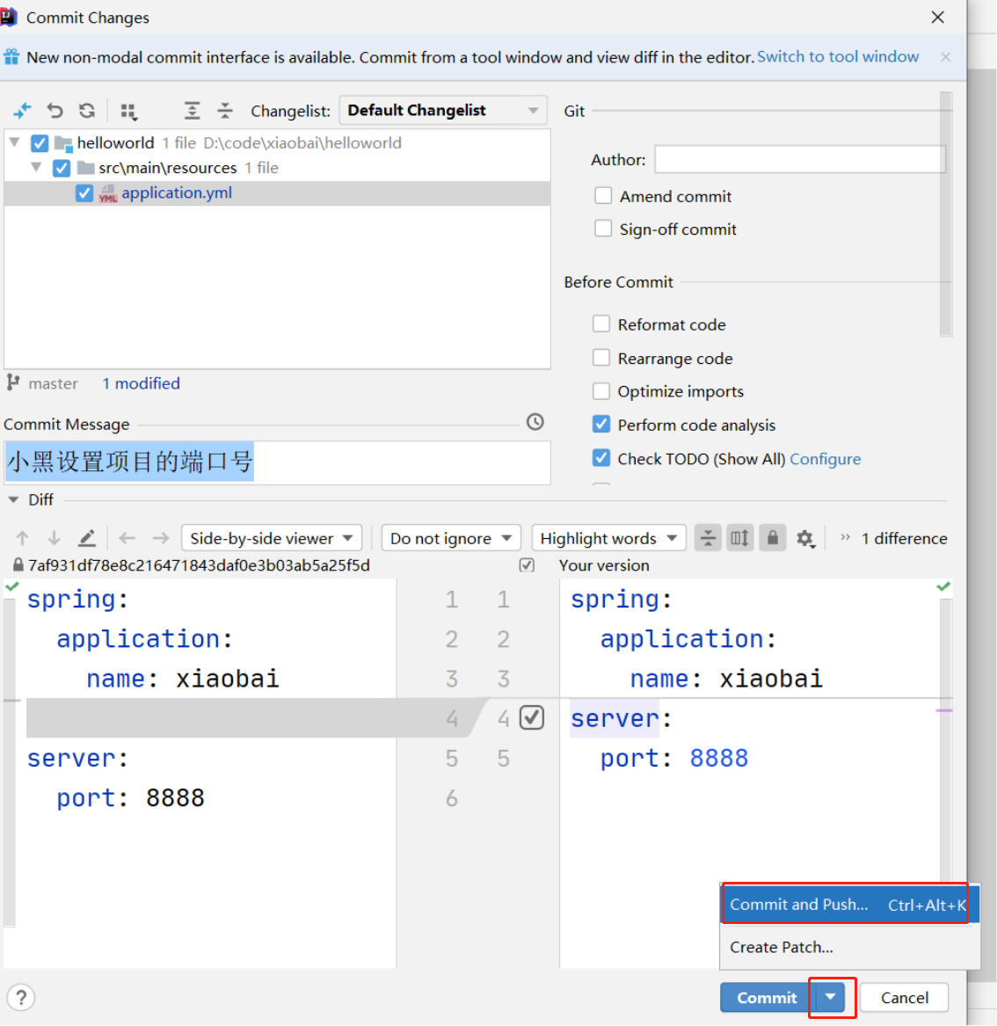Click the revision hash 7af931df78e8c... label
Viewport: 997px width, 1026px height.
pyautogui.click(x=199, y=565)
